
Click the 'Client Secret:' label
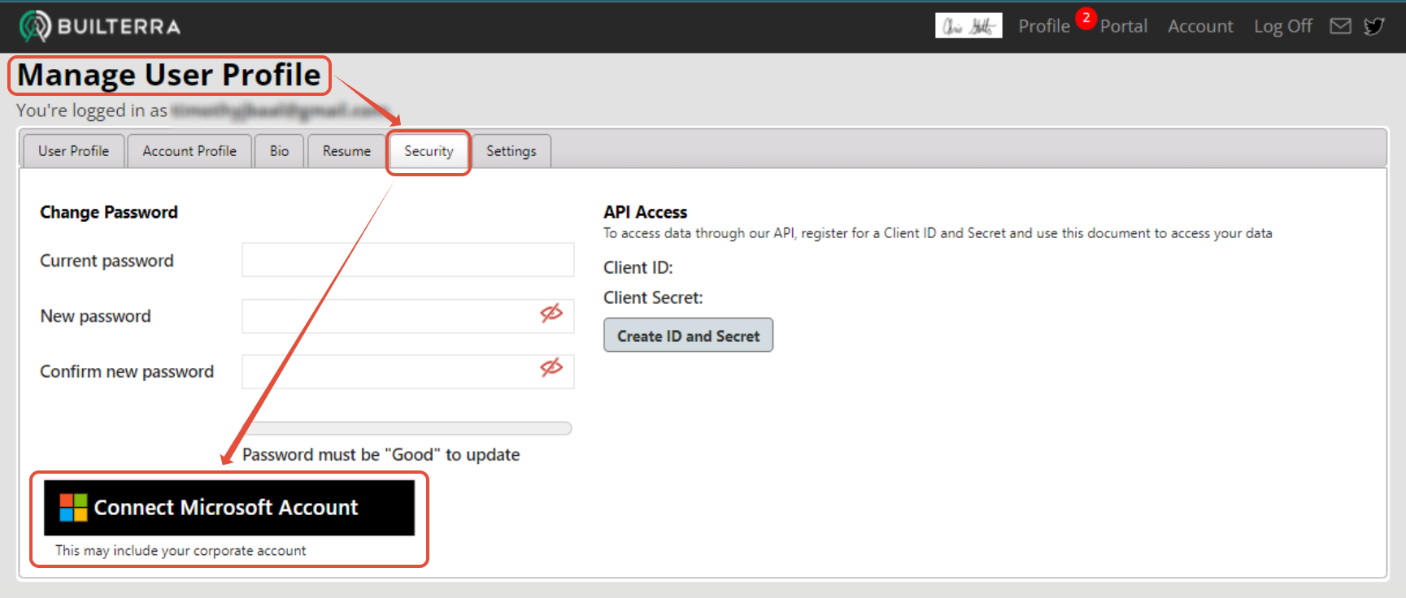(653, 297)
